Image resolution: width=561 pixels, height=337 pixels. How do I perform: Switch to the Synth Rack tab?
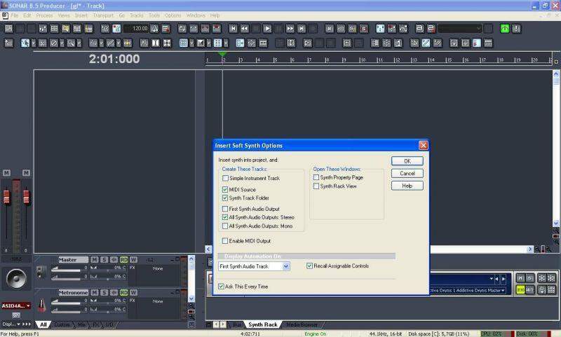click(x=262, y=324)
